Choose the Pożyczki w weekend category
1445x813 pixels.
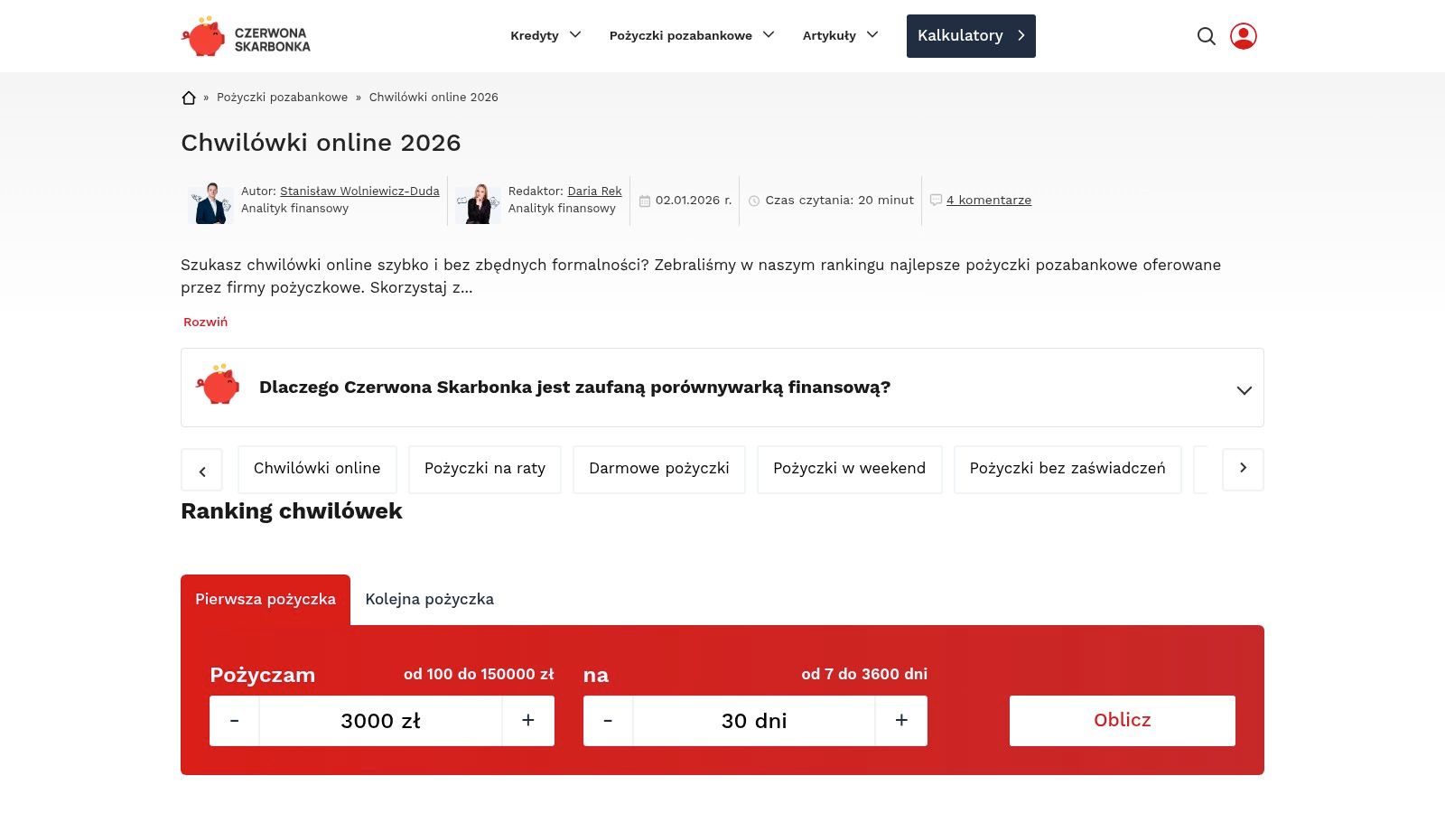pyautogui.click(x=850, y=469)
